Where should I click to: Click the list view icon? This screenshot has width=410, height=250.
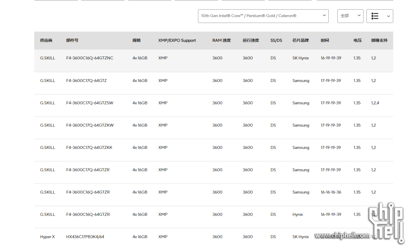(375, 16)
